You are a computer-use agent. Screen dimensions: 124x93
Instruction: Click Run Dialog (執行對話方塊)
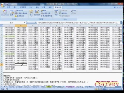click(x=47, y=16)
